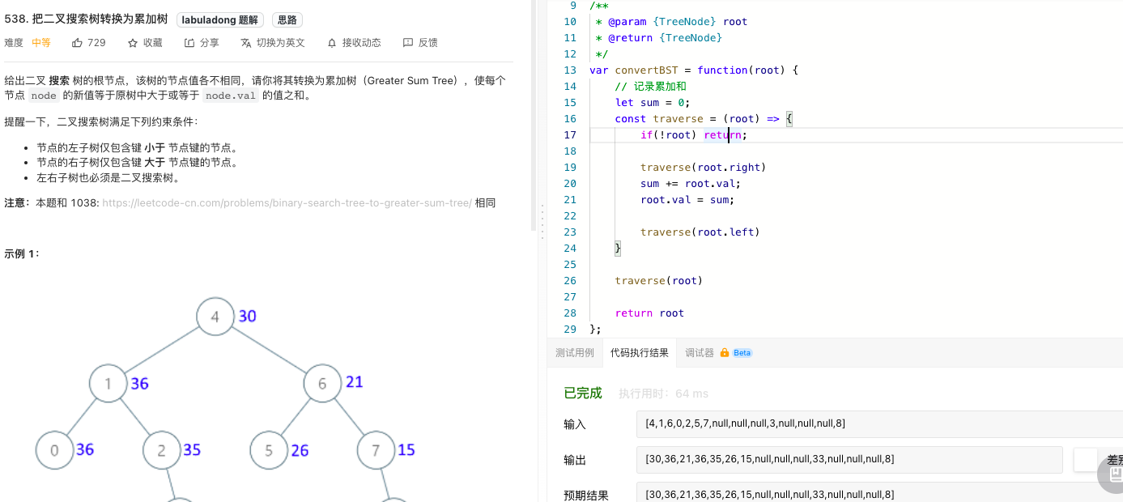The image size is (1123, 502).
Task: Click the 输入 test input field
Action: [879, 423]
